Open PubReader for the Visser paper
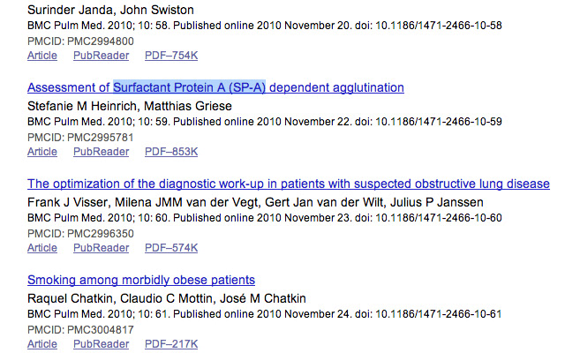 (102, 248)
